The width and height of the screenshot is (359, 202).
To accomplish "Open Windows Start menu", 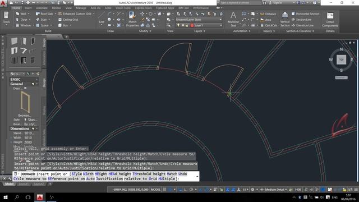I will pyautogui.click(x=5, y=197).
